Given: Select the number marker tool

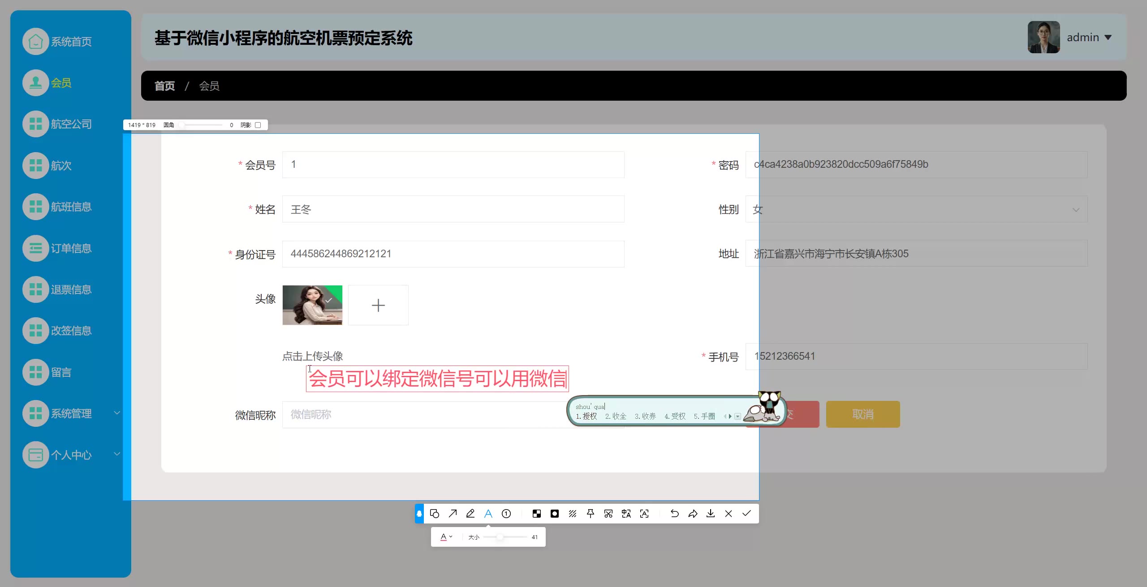Looking at the screenshot, I should point(506,514).
